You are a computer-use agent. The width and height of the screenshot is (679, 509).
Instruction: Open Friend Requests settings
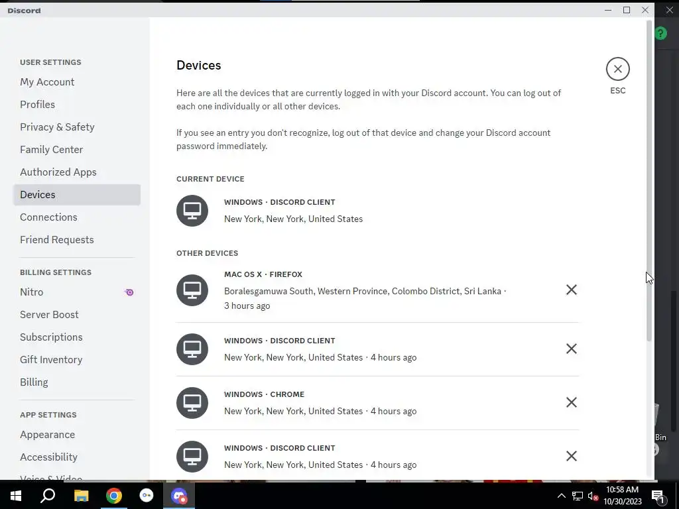(x=77, y=239)
